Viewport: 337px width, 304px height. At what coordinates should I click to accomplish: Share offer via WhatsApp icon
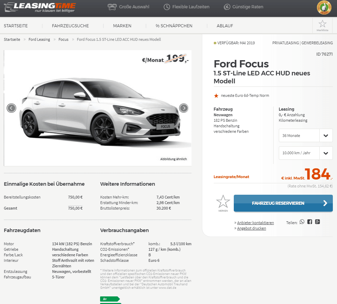[302, 222]
